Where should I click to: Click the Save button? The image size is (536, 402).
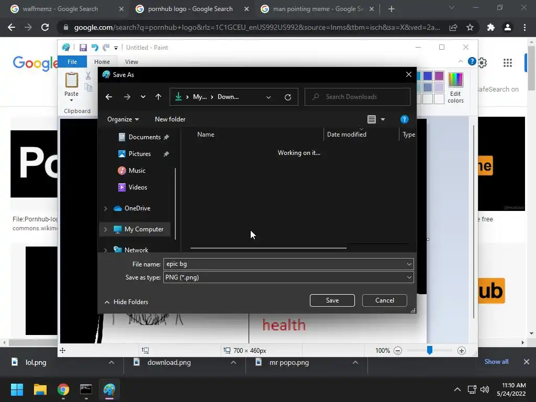point(332,300)
